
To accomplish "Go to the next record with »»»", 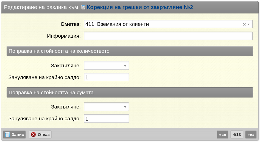I will point(251,135).
